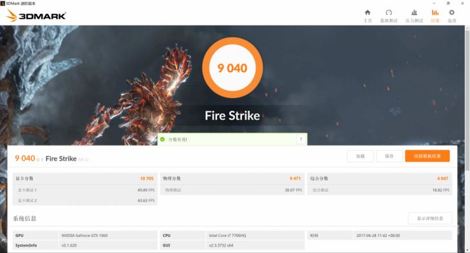Minimize the 3DMark window
470x253 pixels.
point(434,3)
